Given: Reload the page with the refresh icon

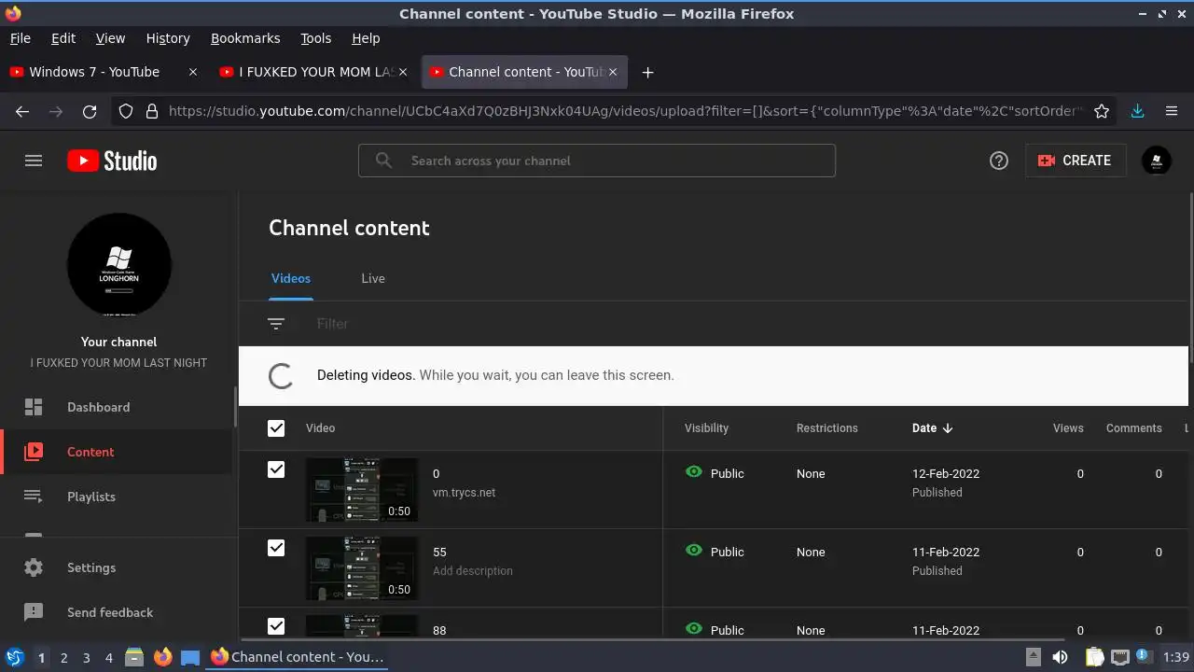Looking at the screenshot, I should click(x=90, y=111).
